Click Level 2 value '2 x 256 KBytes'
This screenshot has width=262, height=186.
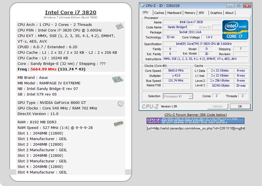220,80
